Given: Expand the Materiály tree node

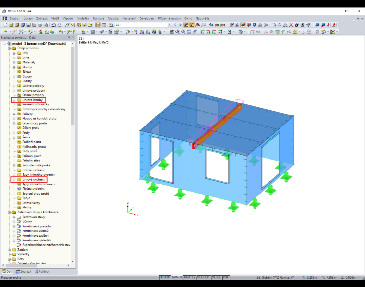Looking at the screenshot, I should coord(14,62).
